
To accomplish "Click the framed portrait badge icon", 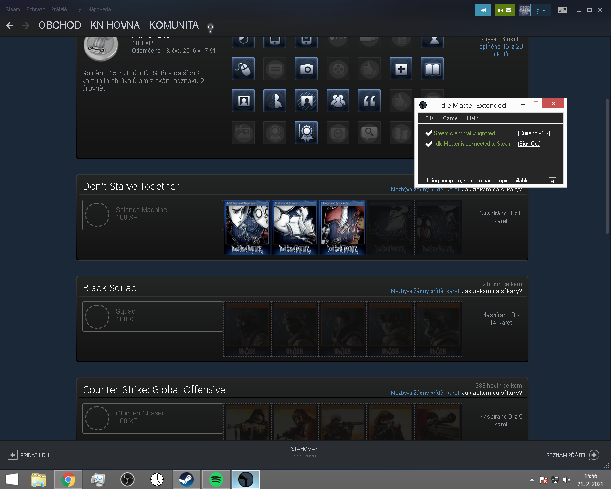I will click(x=243, y=101).
